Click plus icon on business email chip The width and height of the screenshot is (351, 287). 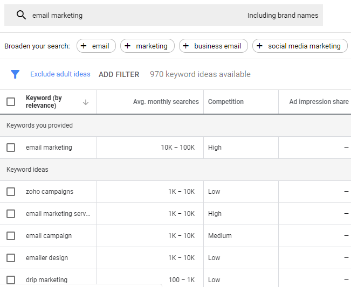[186, 46]
